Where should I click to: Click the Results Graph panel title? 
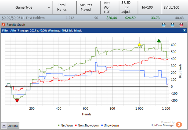coord(16,25)
